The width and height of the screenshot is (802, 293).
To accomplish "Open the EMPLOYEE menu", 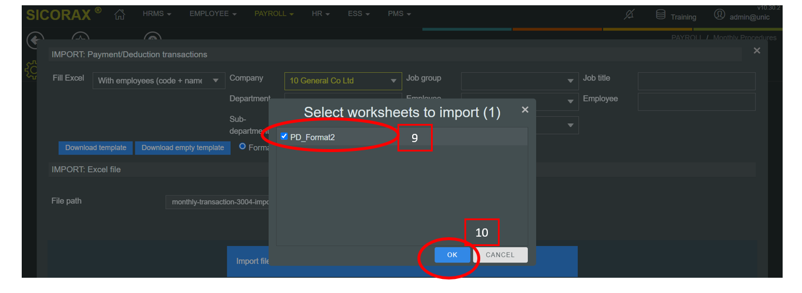I will 213,14.
